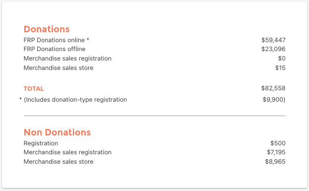The image size is (309, 191).
Task: Click the Donations section heading
Action: point(47,29)
